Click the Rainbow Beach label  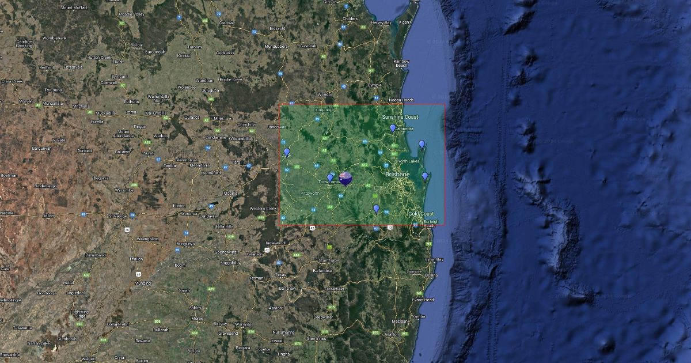click(x=401, y=63)
